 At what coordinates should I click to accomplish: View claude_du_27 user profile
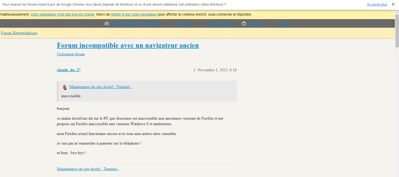69,70
